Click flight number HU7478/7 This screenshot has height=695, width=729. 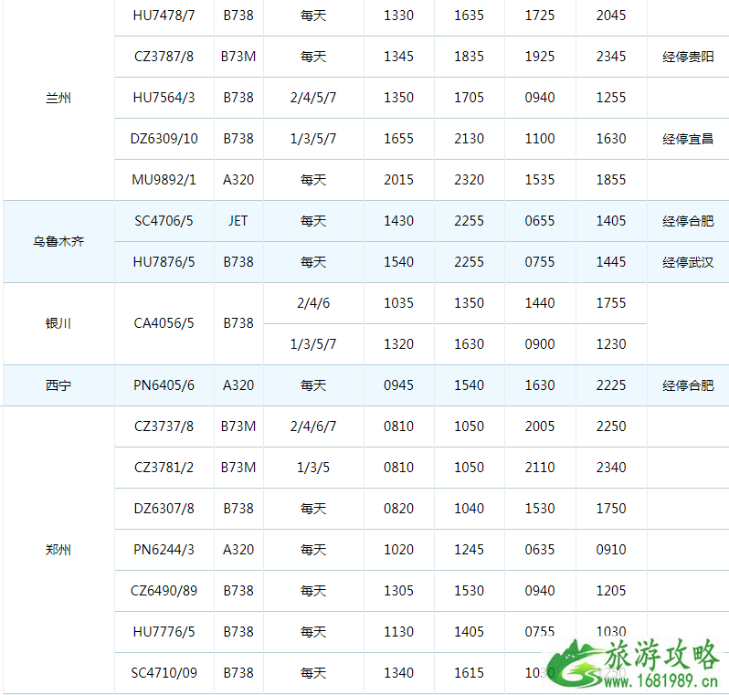[x=164, y=16]
